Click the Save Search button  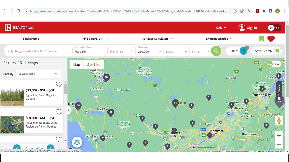point(266,51)
